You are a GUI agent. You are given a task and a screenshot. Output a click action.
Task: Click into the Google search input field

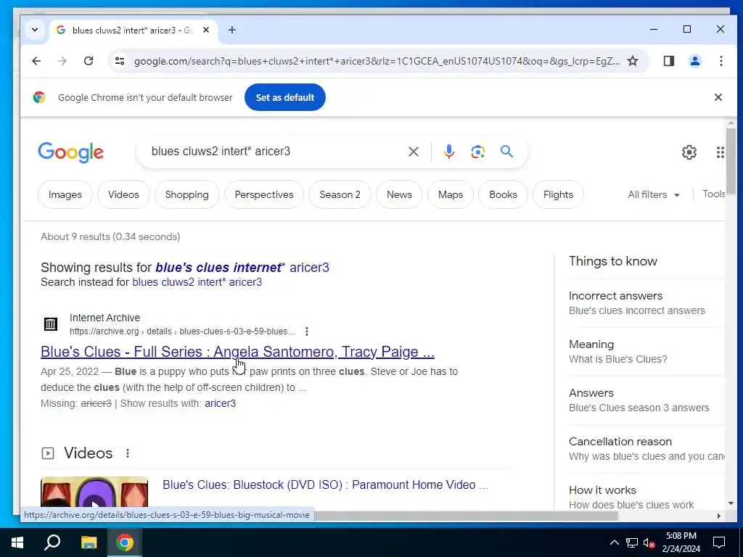(275, 152)
